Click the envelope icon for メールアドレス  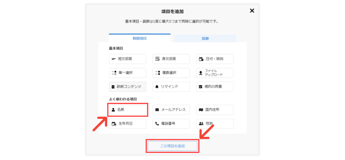[x=157, y=110]
